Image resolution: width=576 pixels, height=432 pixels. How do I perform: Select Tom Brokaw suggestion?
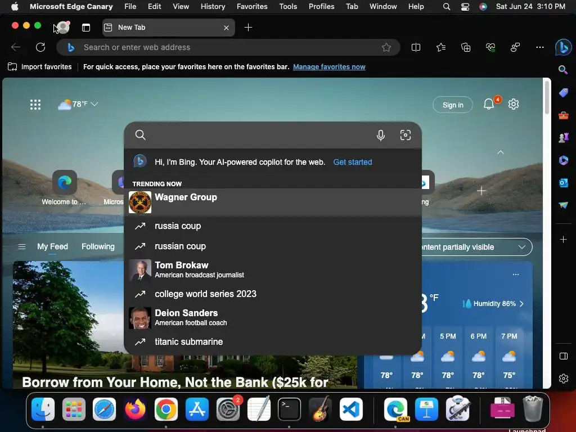[273, 269]
